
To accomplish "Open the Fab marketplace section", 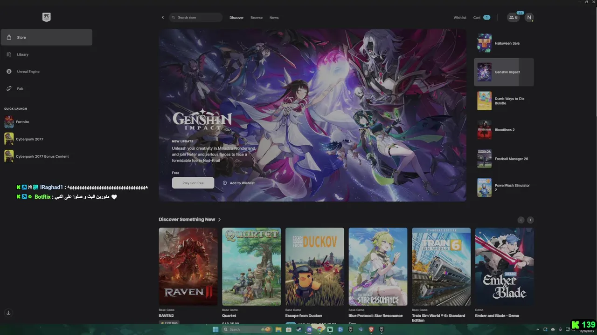I will point(47,88).
